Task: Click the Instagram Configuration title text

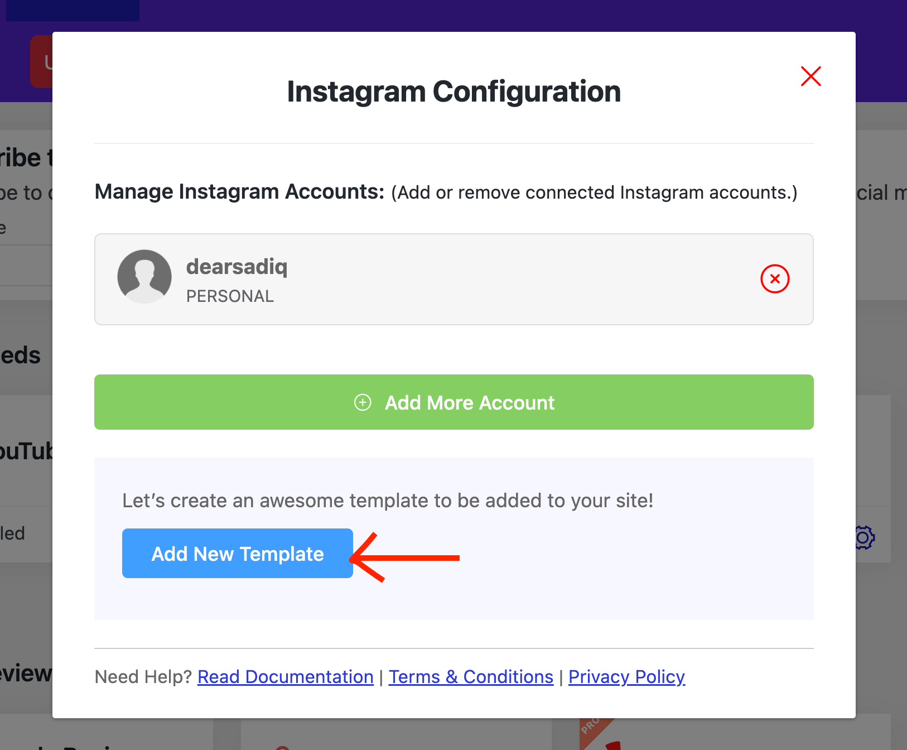Action: [453, 91]
